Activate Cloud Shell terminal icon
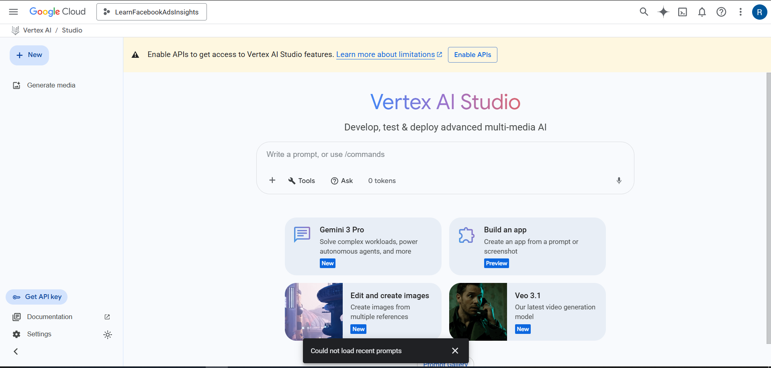This screenshot has height=368, width=771. [x=682, y=12]
